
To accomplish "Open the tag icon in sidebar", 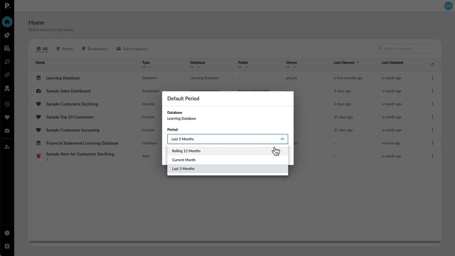I will (7, 75).
